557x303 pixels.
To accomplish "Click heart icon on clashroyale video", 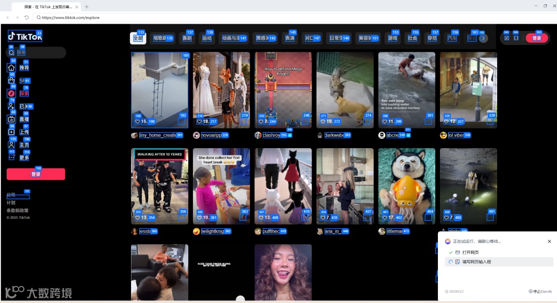I will pyautogui.click(x=261, y=122).
